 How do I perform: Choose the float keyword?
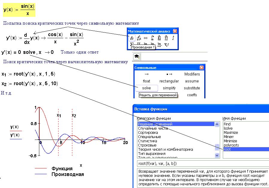coord(147,81)
